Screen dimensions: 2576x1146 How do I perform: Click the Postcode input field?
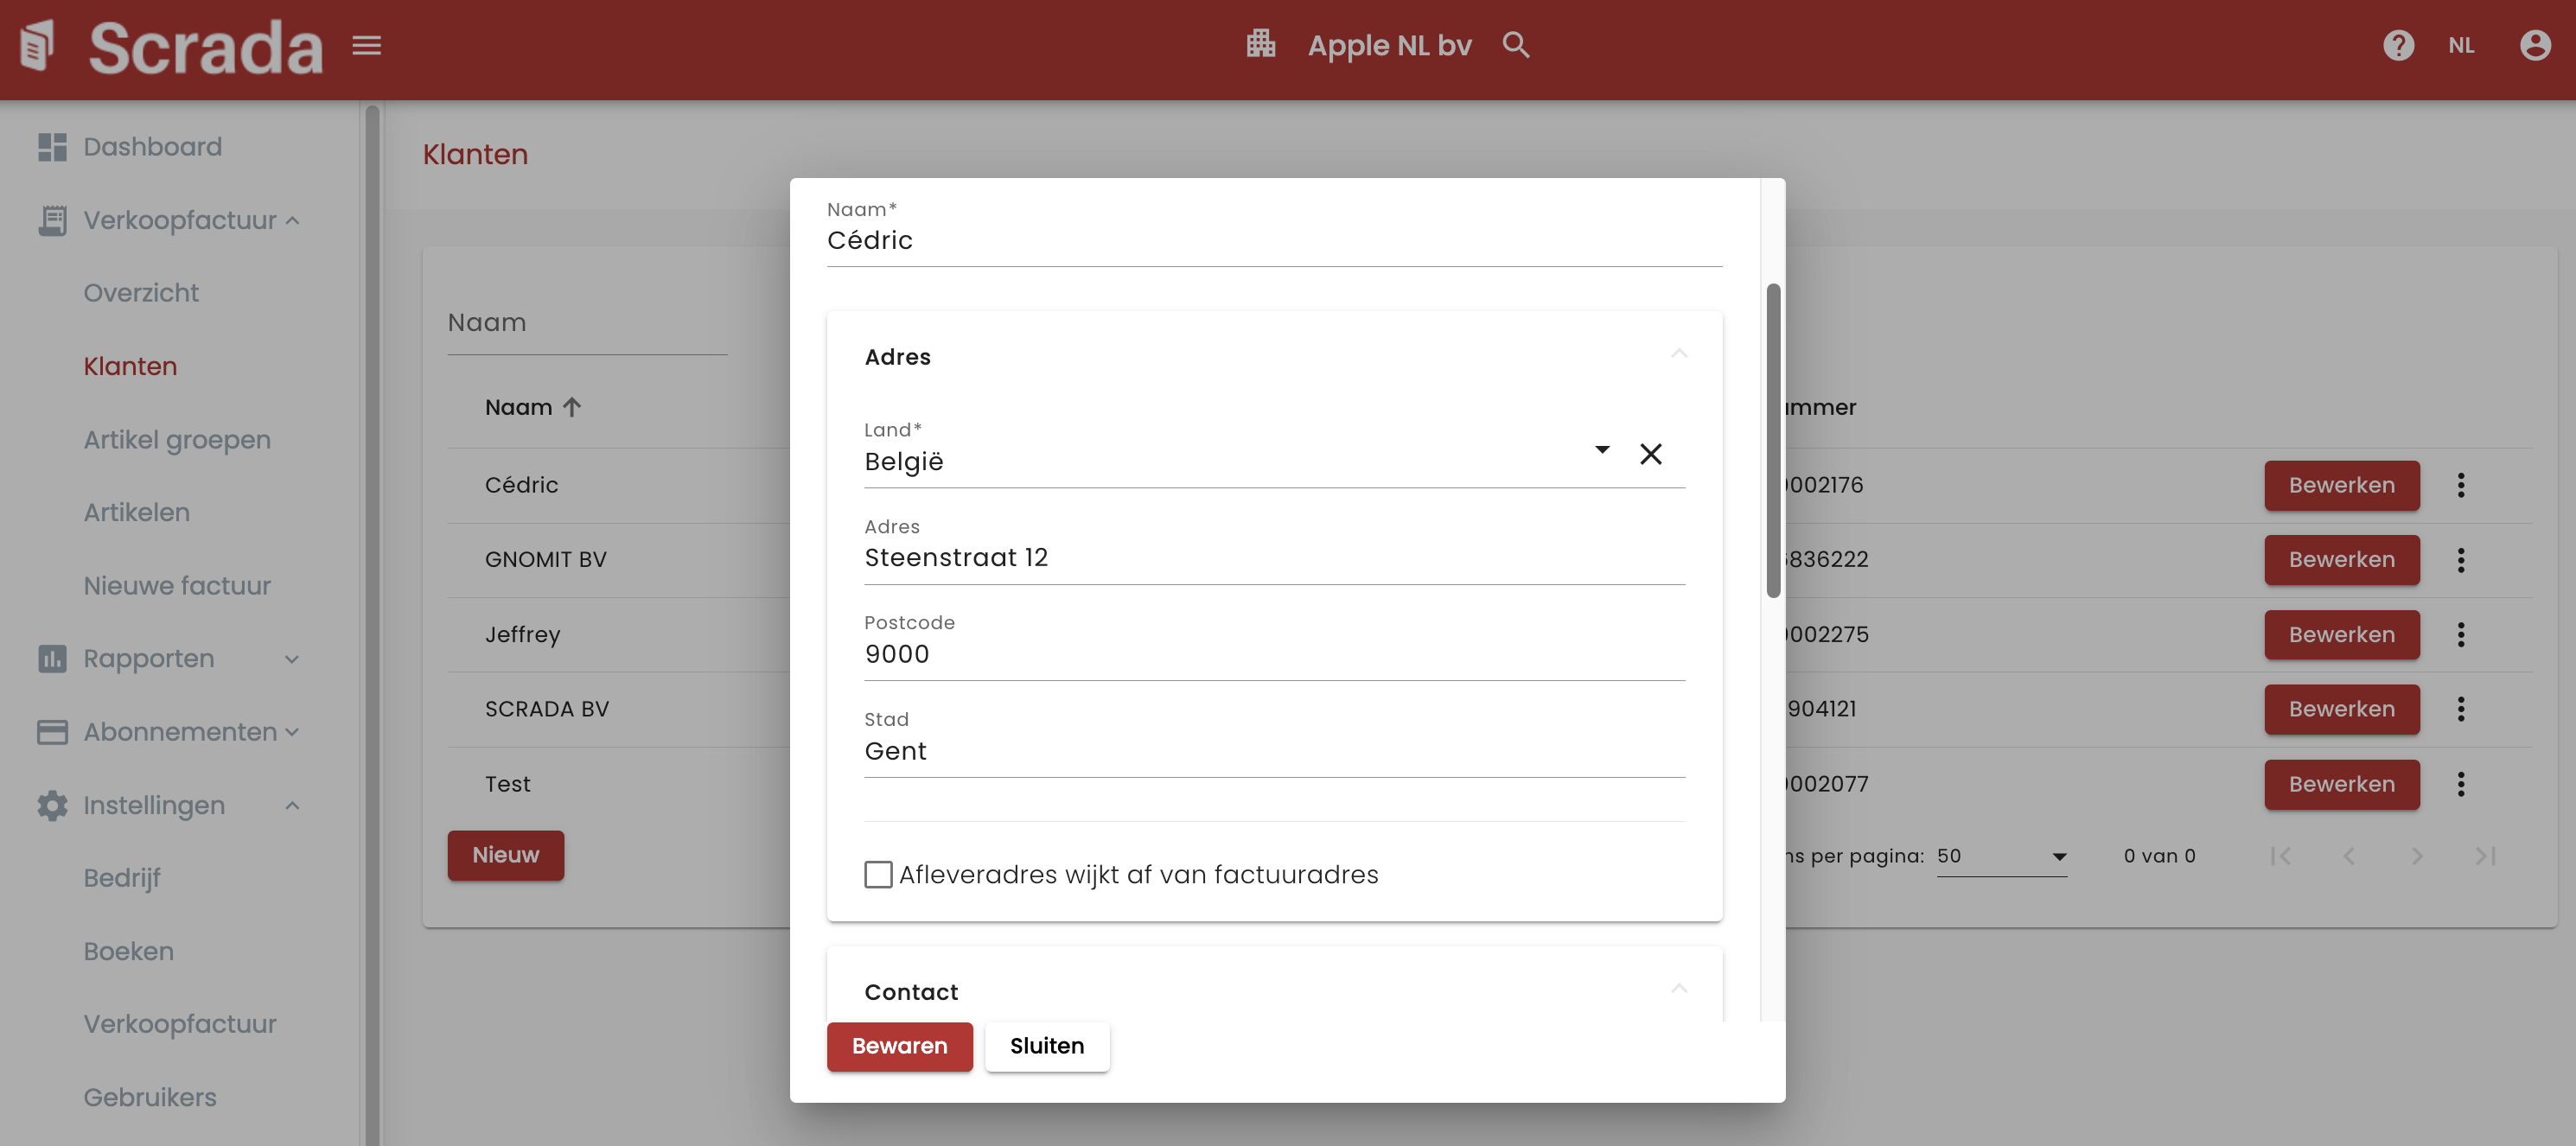pyautogui.click(x=1273, y=654)
